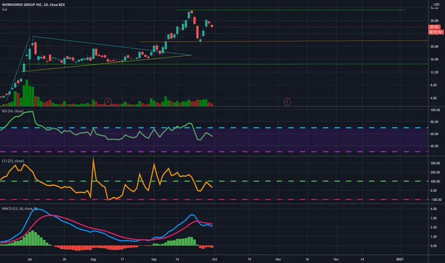Image resolution: width=445 pixels, height=263 pixels.
Task: Select the top green horizontal resistance line
Action: click(x=291, y=10)
